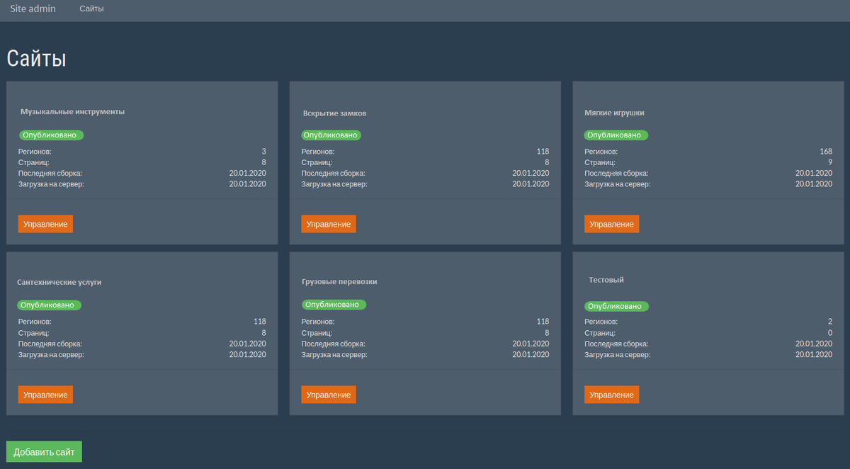
Task: Click the Мягкие игрушки card title
Action: [x=614, y=112]
